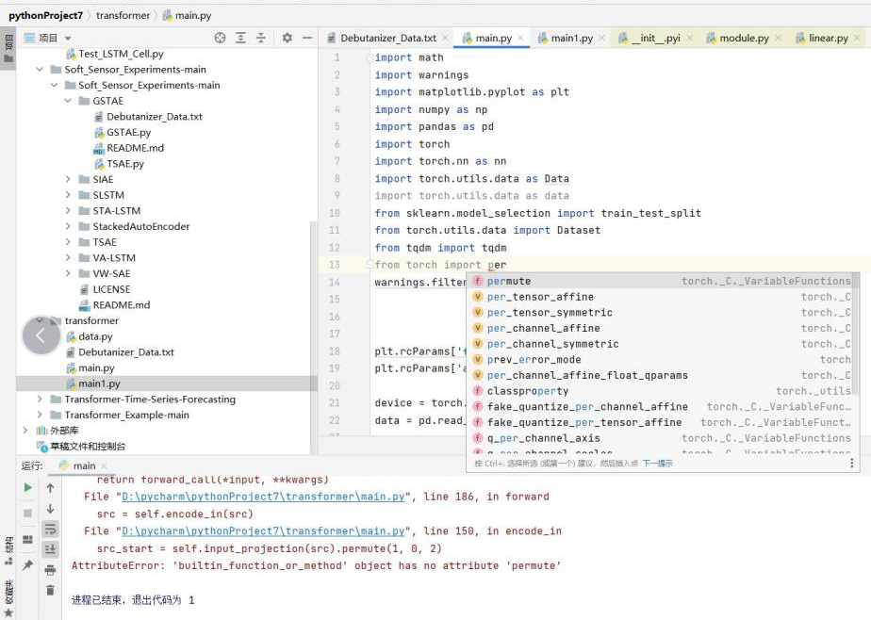The width and height of the screenshot is (871, 620).
Task: Click the locate opened file target icon
Action: (220, 38)
